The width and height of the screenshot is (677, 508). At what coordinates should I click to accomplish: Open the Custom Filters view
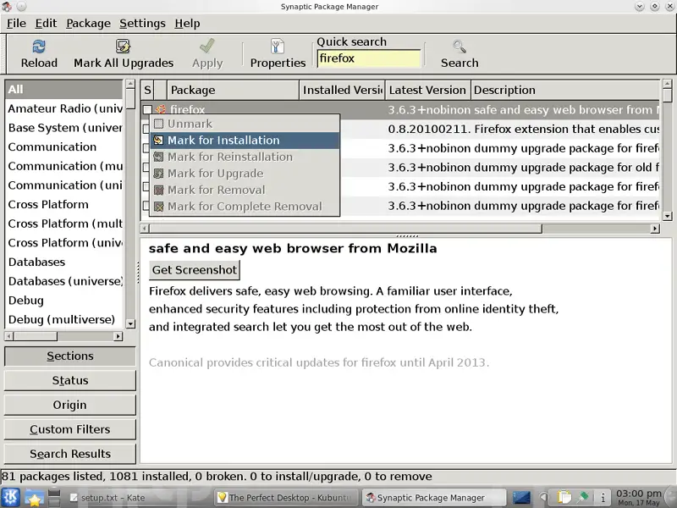(70, 429)
